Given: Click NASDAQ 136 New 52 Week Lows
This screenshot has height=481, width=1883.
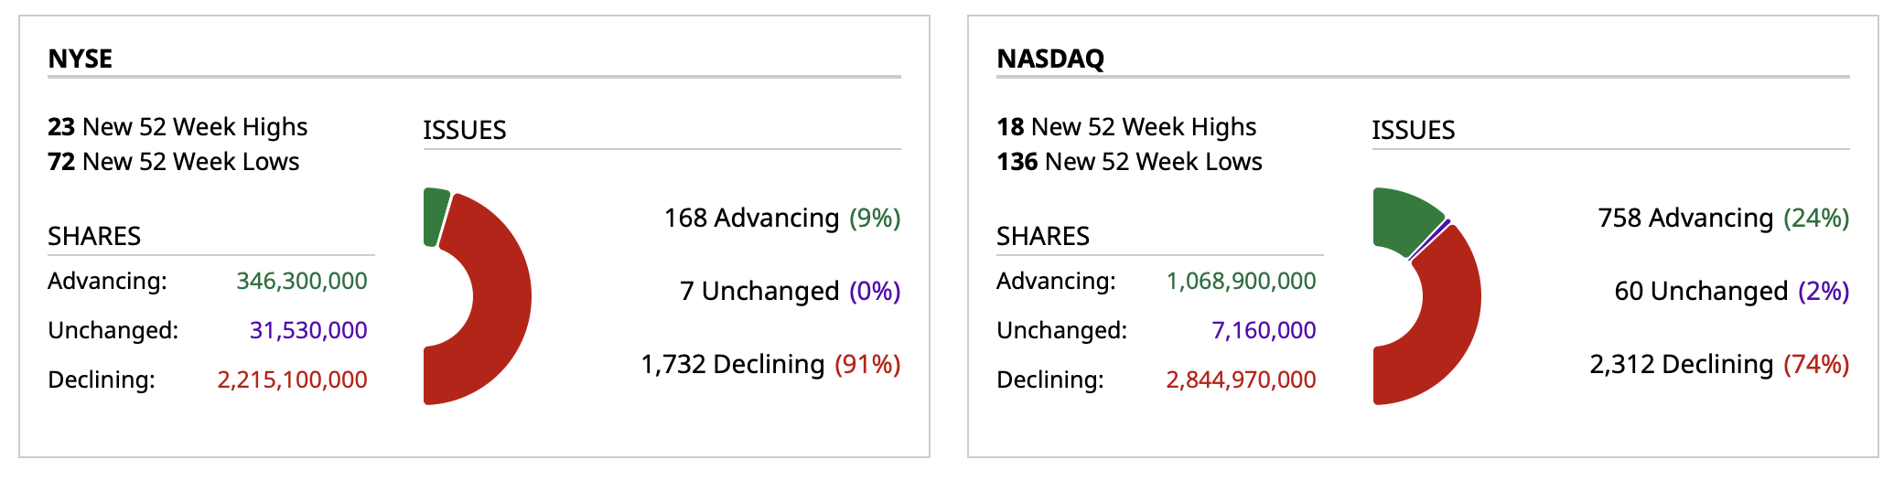Looking at the screenshot, I should click(1129, 162).
